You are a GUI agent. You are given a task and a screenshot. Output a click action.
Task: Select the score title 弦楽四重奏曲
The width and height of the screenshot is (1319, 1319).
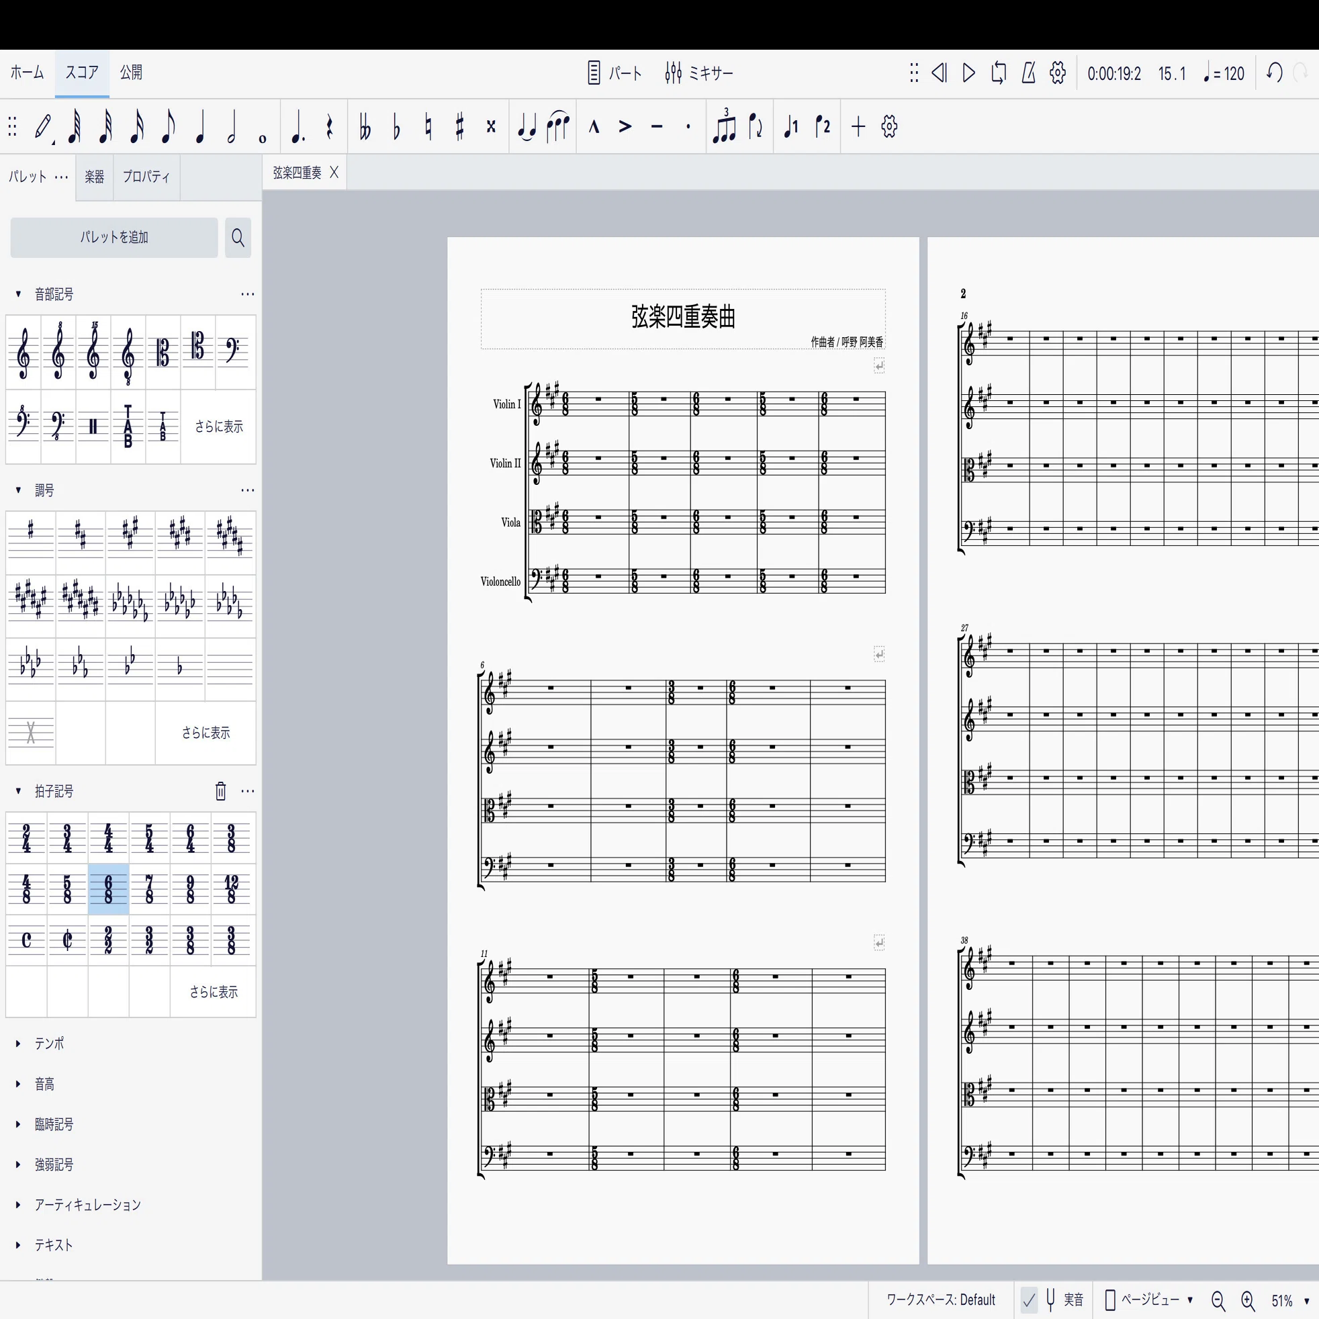(x=683, y=317)
